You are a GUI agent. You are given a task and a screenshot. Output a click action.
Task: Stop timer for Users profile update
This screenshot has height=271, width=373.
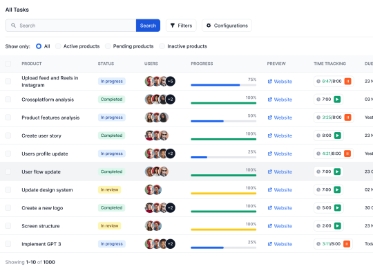347,153
